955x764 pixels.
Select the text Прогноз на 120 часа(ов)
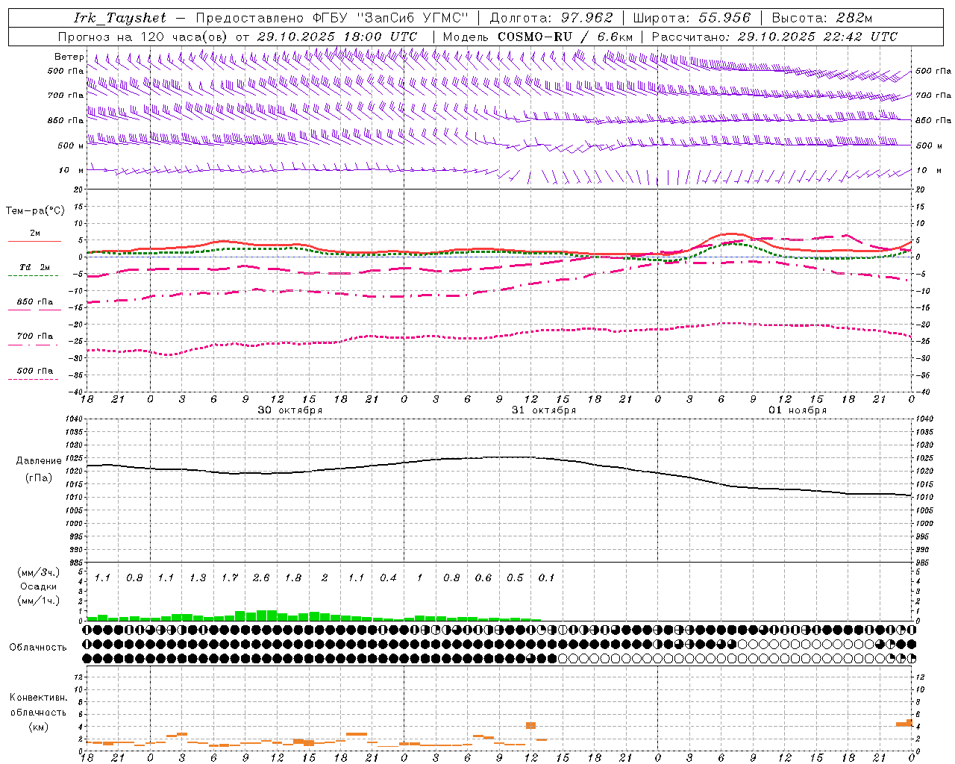tap(144, 37)
